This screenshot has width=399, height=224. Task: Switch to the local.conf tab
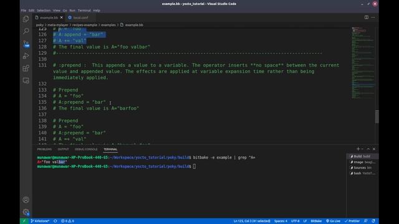(80, 17)
